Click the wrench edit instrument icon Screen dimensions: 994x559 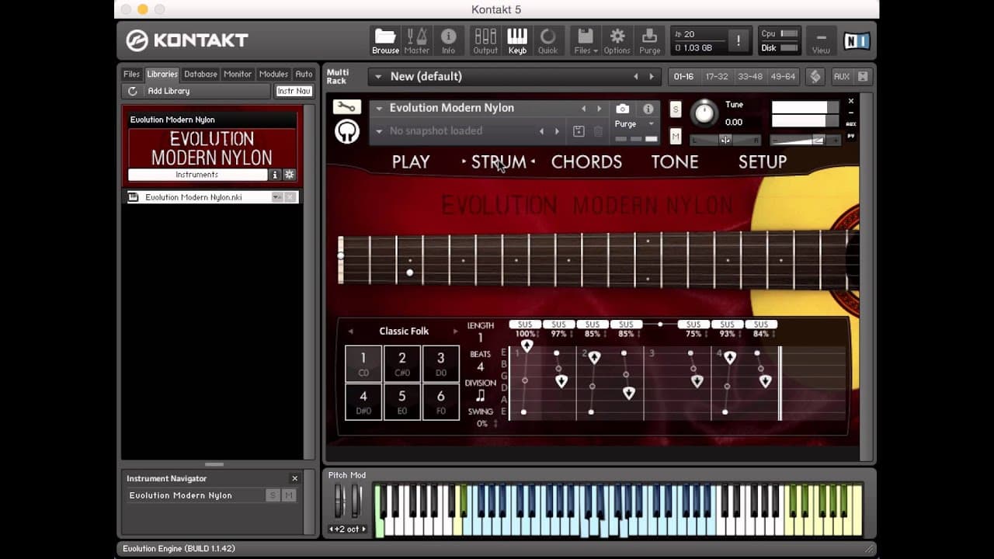tap(346, 107)
